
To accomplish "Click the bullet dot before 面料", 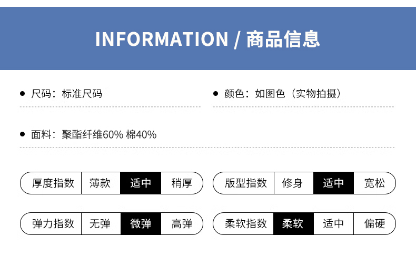I will [x=22, y=134].
